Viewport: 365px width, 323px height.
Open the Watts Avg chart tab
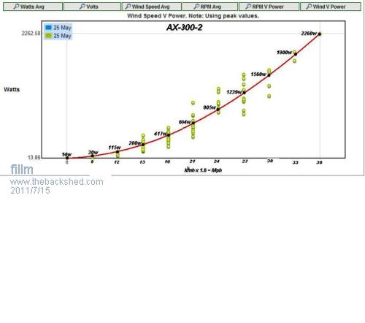click(x=33, y=7)
